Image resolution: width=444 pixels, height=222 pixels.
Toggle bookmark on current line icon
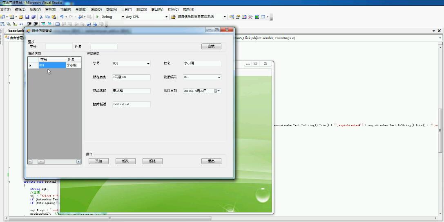pos(57,24)
